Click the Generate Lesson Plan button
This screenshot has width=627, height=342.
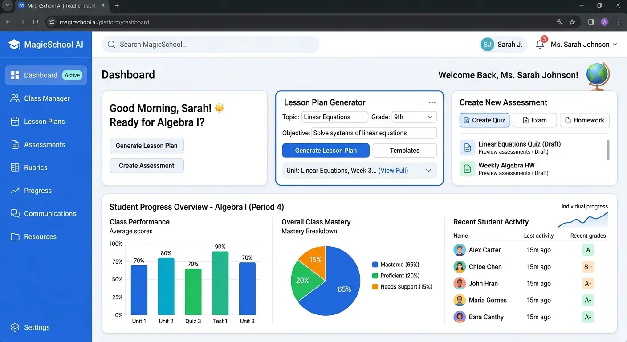[326, 150]
